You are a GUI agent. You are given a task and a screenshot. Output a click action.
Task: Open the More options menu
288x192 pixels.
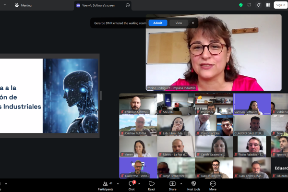pyautogui.click(x=213, y=184)
